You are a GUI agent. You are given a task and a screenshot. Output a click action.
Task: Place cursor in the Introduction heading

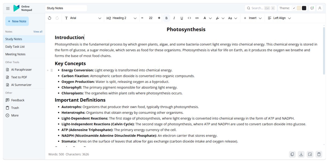[69, 37]
